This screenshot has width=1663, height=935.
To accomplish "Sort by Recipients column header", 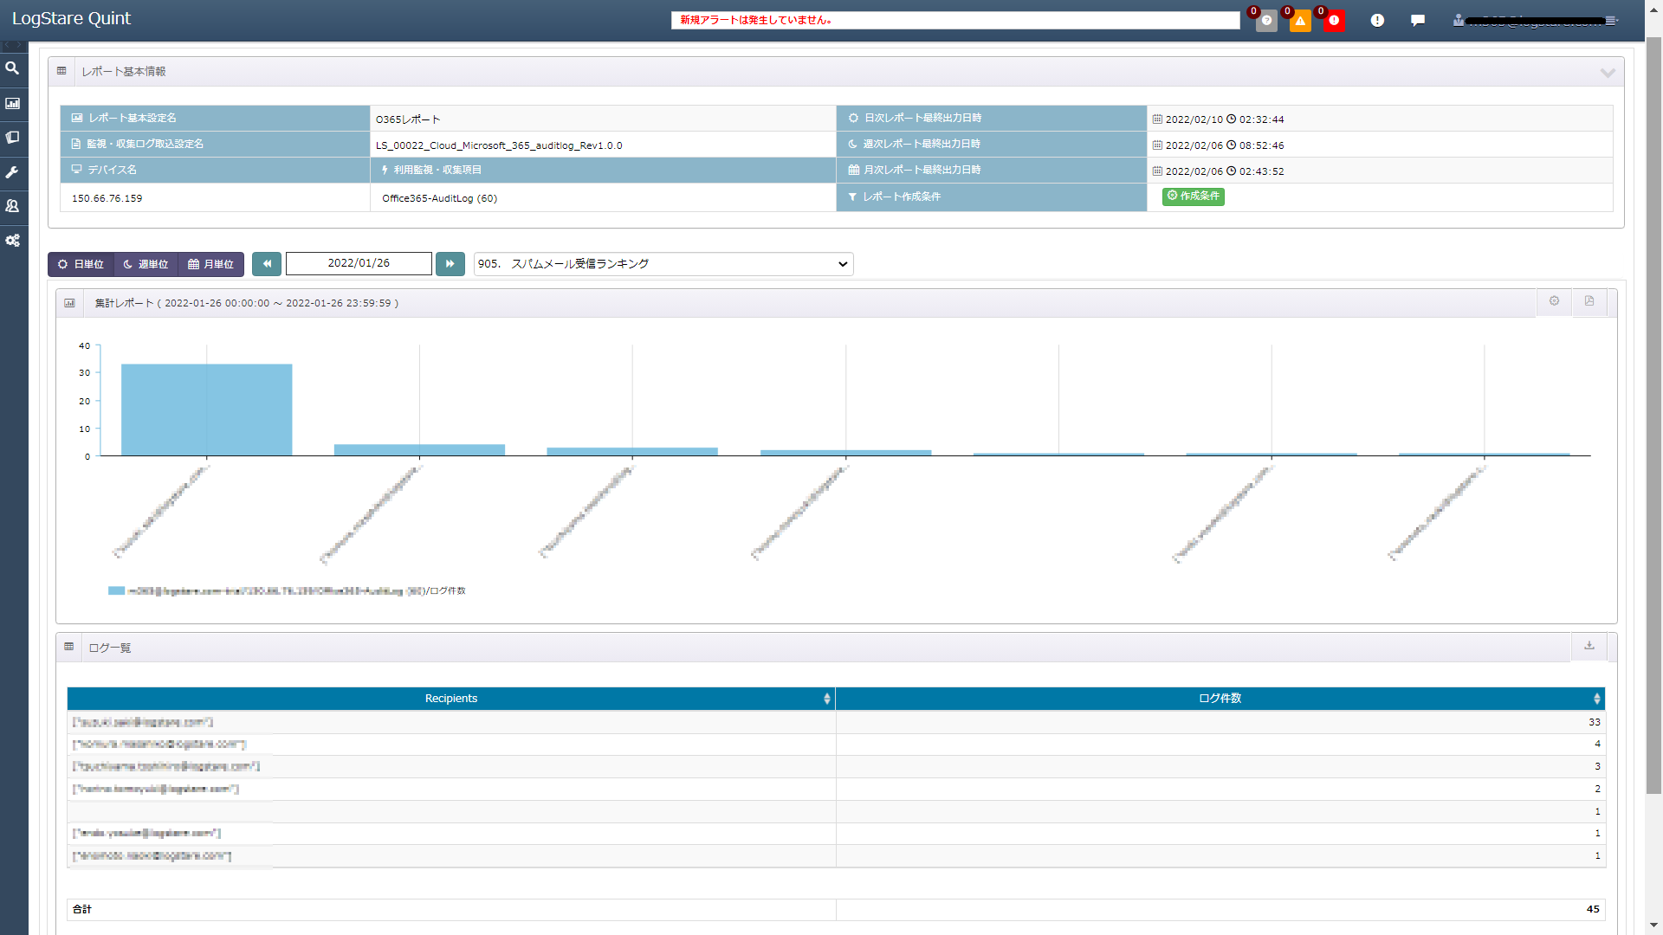I will pos(450,699).
